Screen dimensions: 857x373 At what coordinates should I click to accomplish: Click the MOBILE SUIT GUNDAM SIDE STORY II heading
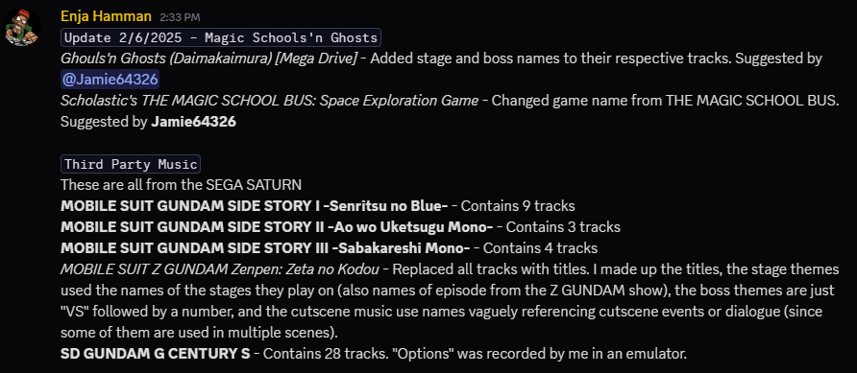(277, 227)
